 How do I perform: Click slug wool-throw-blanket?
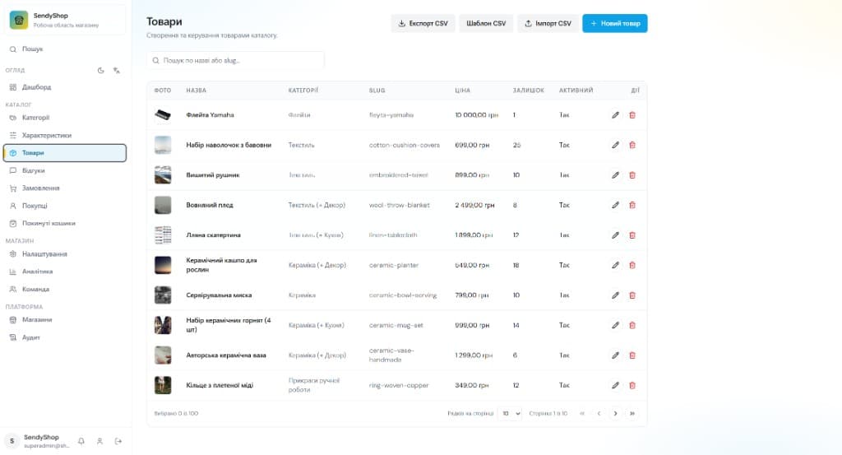coord(399,205)
